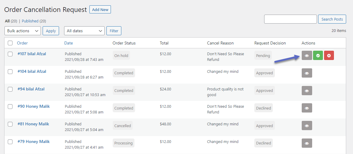The image size is (353, 154).
Task: Click eye icon for order #81
Action: (307, 126)
